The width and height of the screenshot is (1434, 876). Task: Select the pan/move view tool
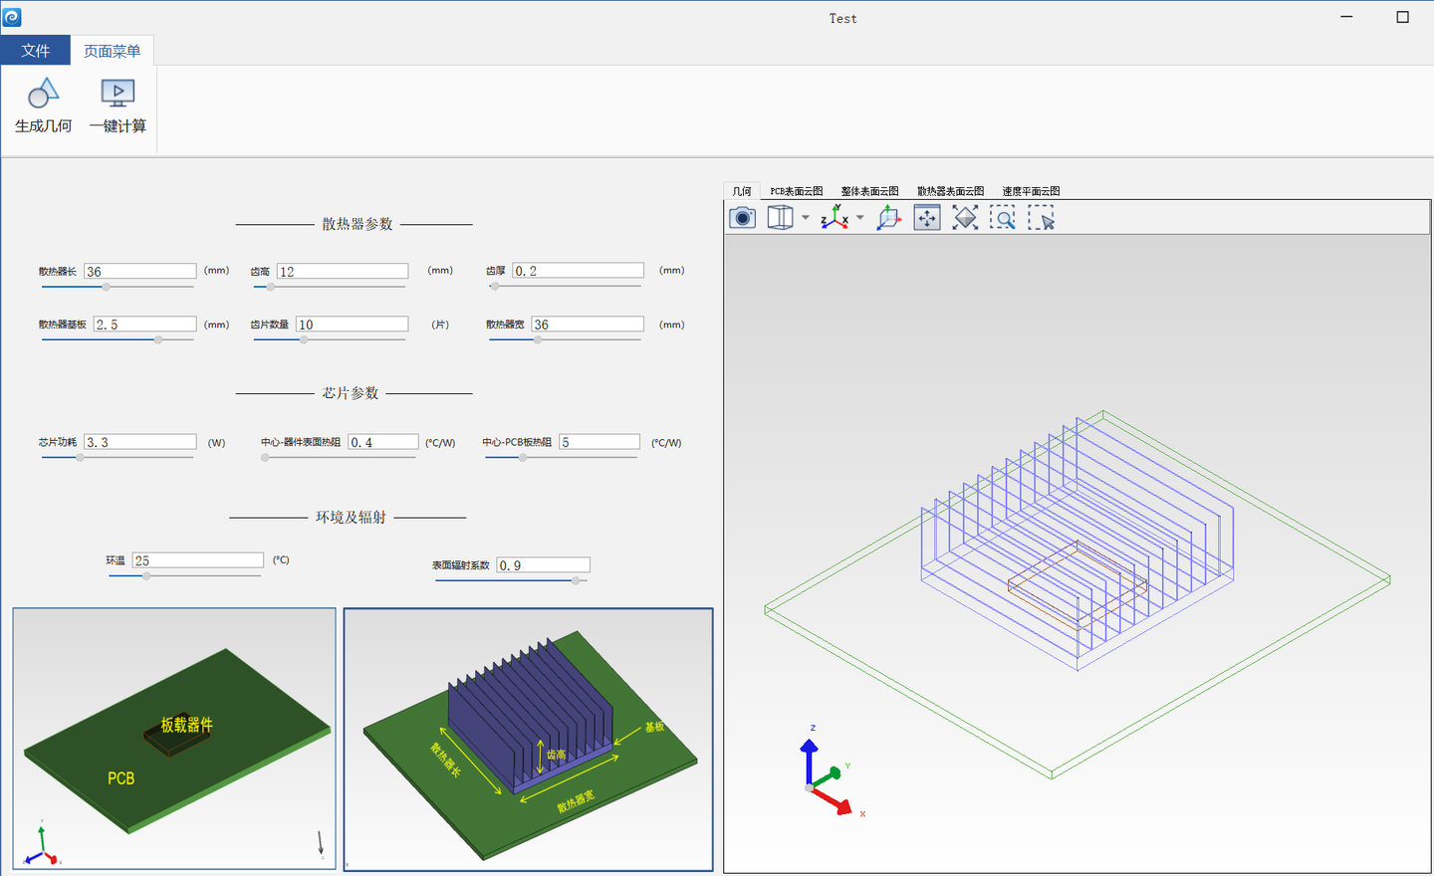(927, 218)
